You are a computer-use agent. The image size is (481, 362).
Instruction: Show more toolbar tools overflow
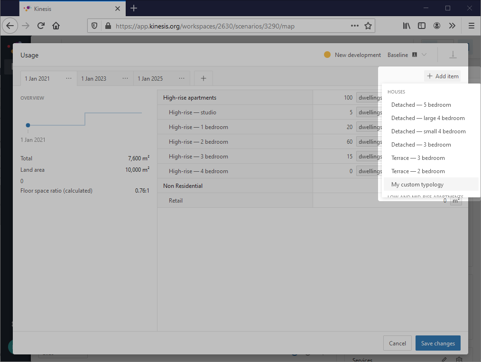pos(452,26)
